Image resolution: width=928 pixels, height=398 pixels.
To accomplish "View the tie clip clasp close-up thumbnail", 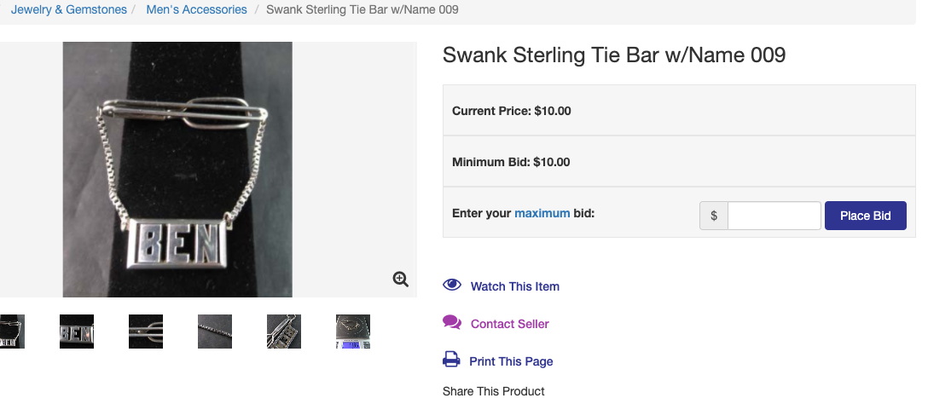I will click(x=146, y=332).
